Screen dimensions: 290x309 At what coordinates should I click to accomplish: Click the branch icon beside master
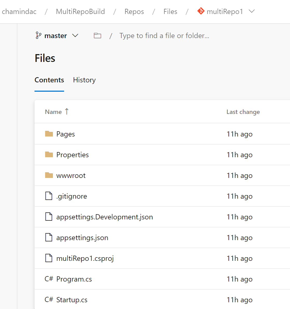[x=38, y=35]
